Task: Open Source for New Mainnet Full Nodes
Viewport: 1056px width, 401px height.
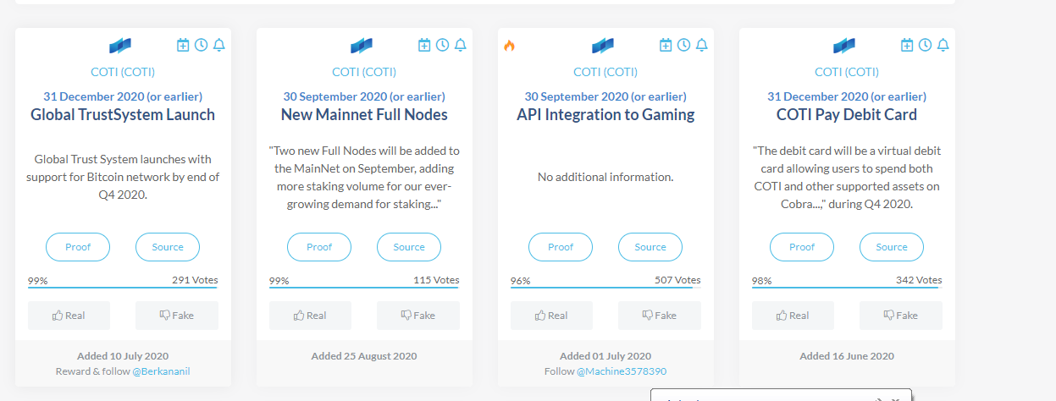Action: click(x=409, y=247)
